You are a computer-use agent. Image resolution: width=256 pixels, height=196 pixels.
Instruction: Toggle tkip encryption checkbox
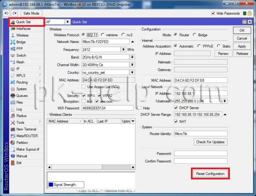84,101
